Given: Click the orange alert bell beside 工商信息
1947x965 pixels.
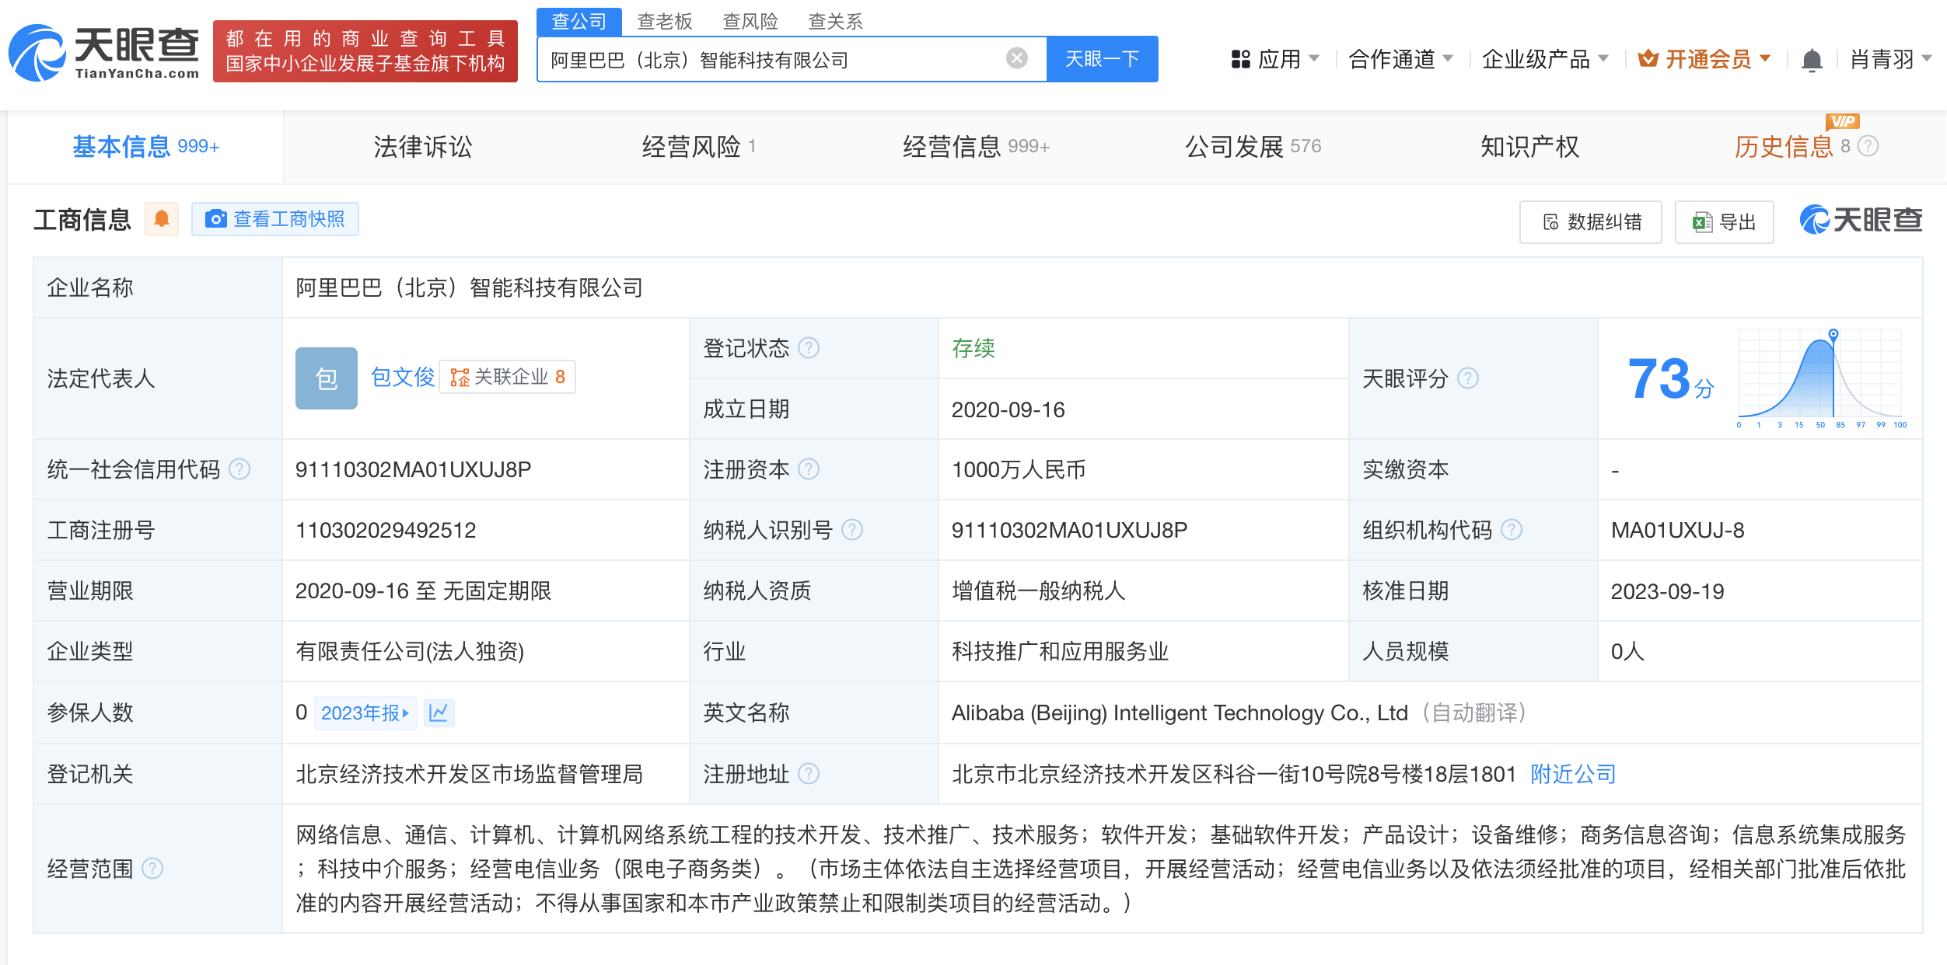Looking at the screenshot, I should coord(162,220).
